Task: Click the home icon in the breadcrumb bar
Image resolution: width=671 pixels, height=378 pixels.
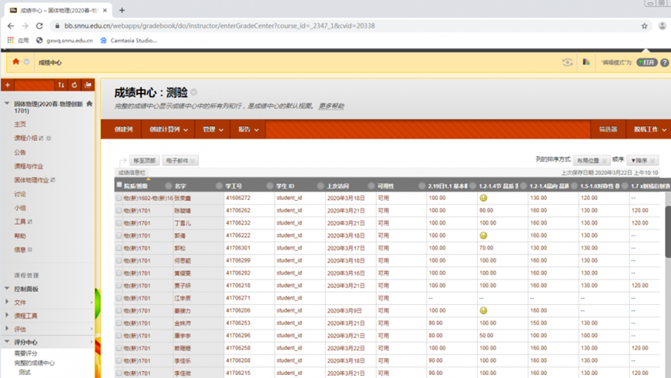Action: point(16,62)
